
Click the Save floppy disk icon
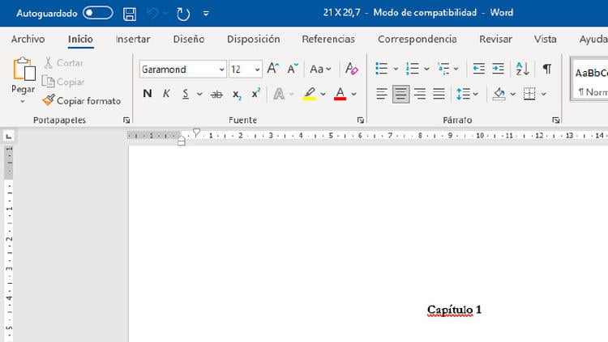coord(130,14)
